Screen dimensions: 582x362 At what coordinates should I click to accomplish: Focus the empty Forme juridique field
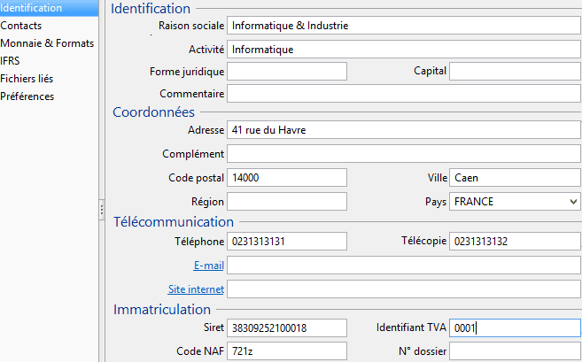pos(287,71)
